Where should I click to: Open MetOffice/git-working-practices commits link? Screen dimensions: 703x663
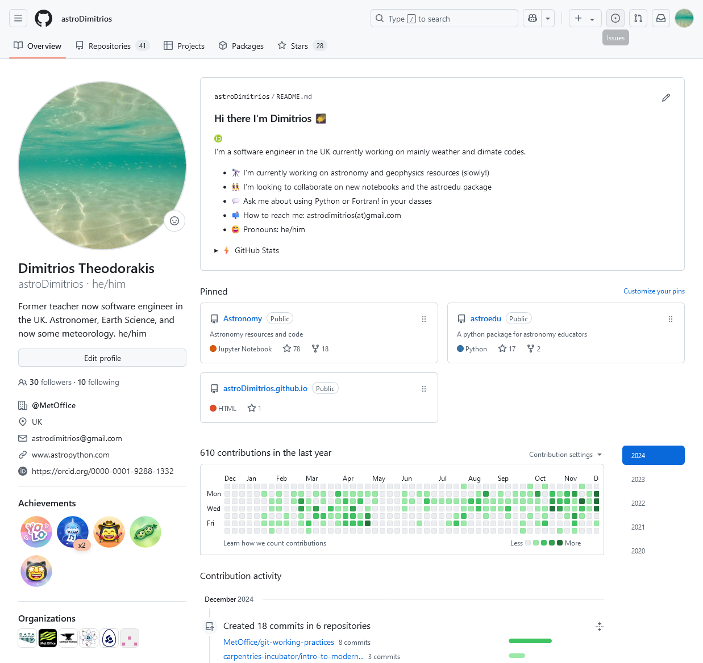coord(278,642)
